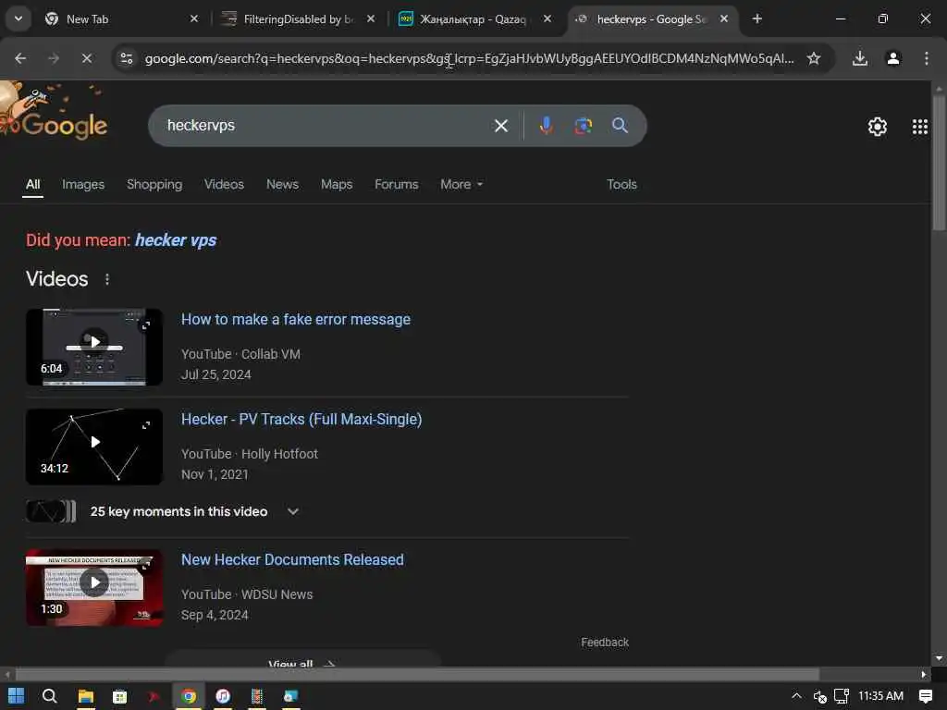Stop the page from loading
Screen dimensions: 947x710
[87, 58]
